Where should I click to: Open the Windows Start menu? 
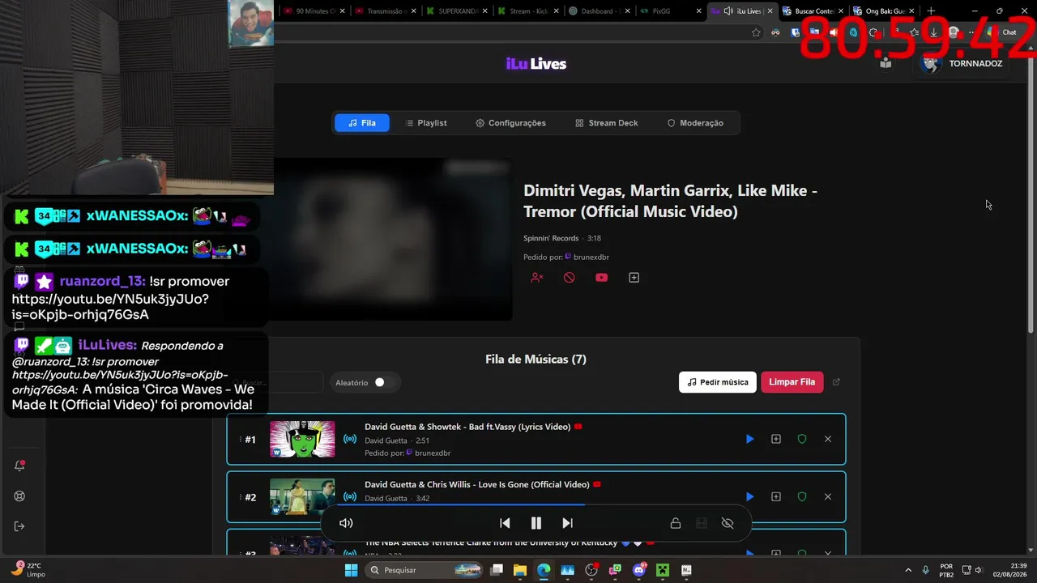351,570
